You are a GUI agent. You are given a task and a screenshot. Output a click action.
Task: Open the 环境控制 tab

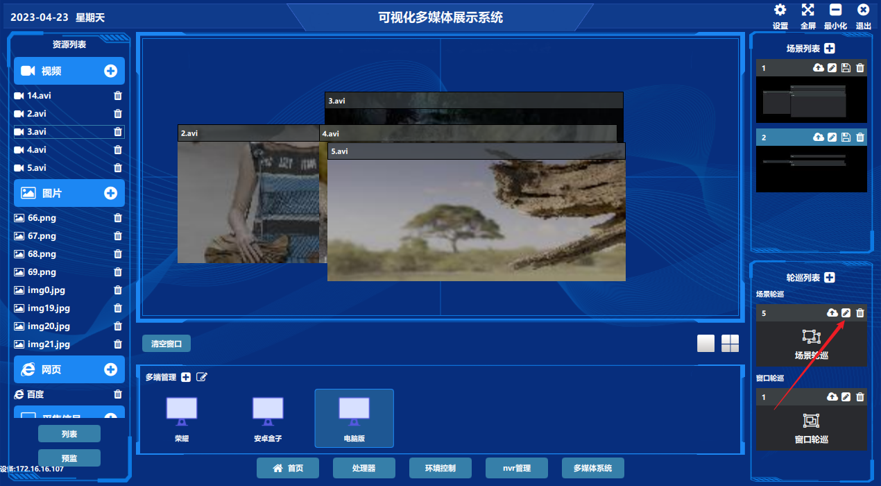(x=440, y=468)
